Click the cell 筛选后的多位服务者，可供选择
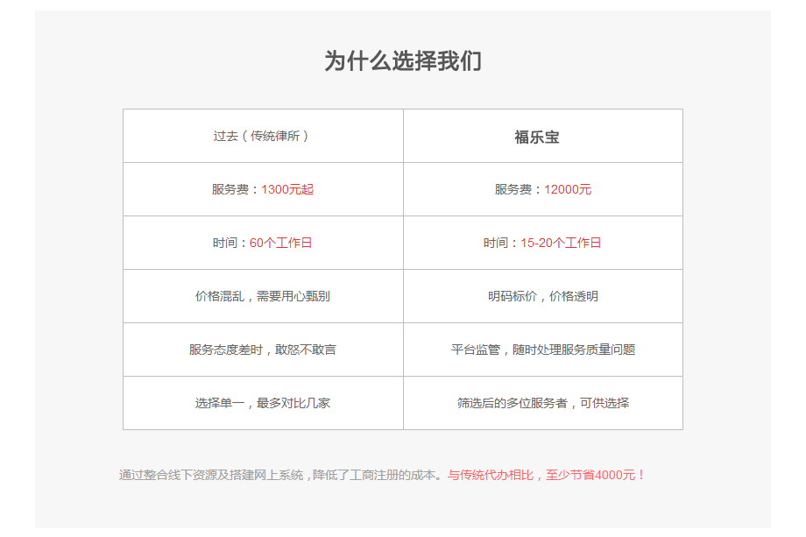806x537 pixels. (x=543, y=403)
